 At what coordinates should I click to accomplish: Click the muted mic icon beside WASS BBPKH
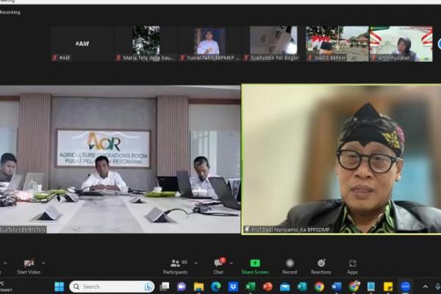(x=309, y=57)
